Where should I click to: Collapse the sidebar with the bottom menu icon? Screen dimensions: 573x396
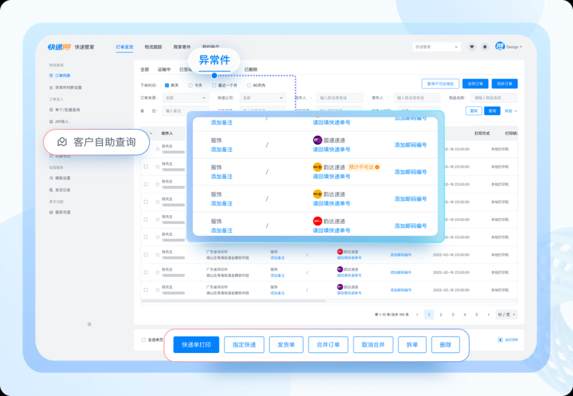click(90, 324)
